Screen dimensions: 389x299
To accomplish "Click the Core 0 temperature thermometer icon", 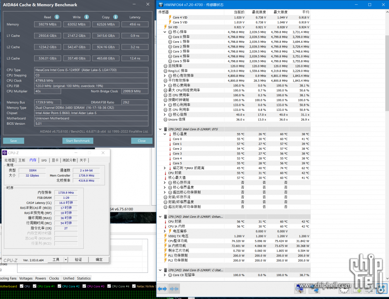I will coord(170,139).
